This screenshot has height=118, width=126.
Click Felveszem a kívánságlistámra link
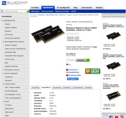[72, 71]
